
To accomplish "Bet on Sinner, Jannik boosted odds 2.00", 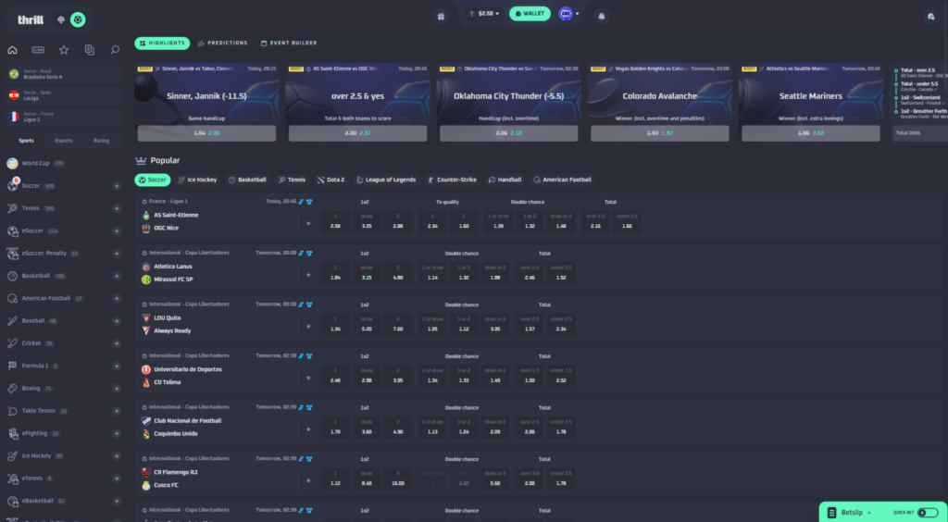I will (206, 133).
